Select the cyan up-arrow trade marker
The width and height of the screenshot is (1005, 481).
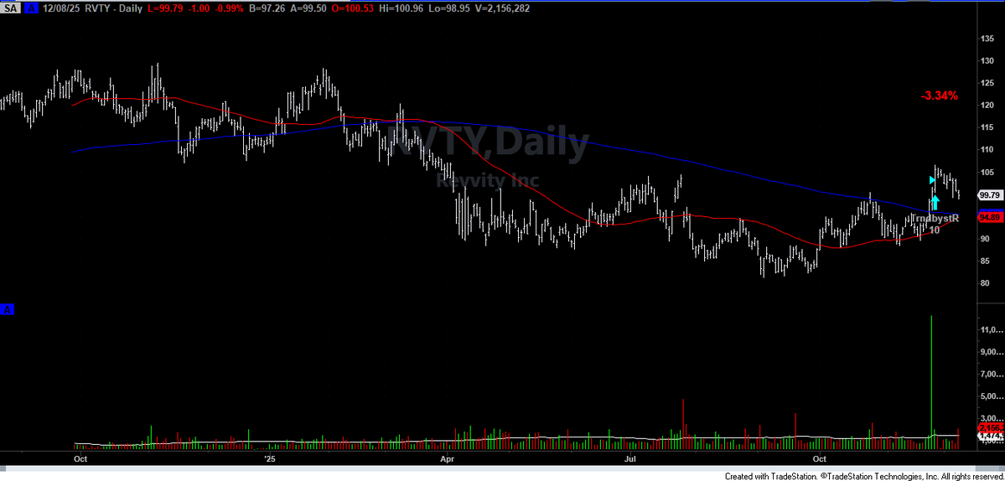point(935,202)
